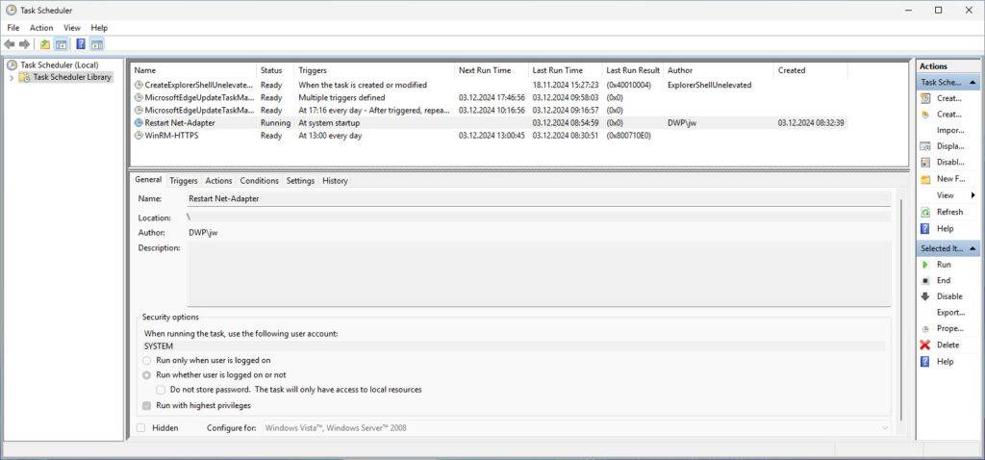This screenshot has width=985, height=460.
Task: Click the Disable down-arrow icon for selected item
Action: pos(925,296)
